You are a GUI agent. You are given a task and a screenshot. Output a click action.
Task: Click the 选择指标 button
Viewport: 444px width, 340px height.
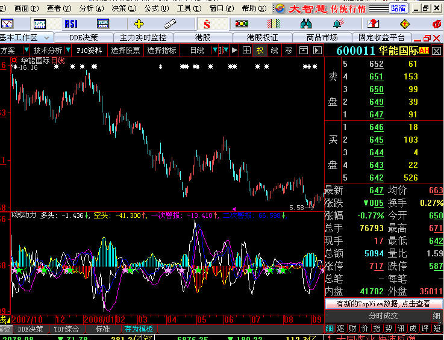[161, 51]
